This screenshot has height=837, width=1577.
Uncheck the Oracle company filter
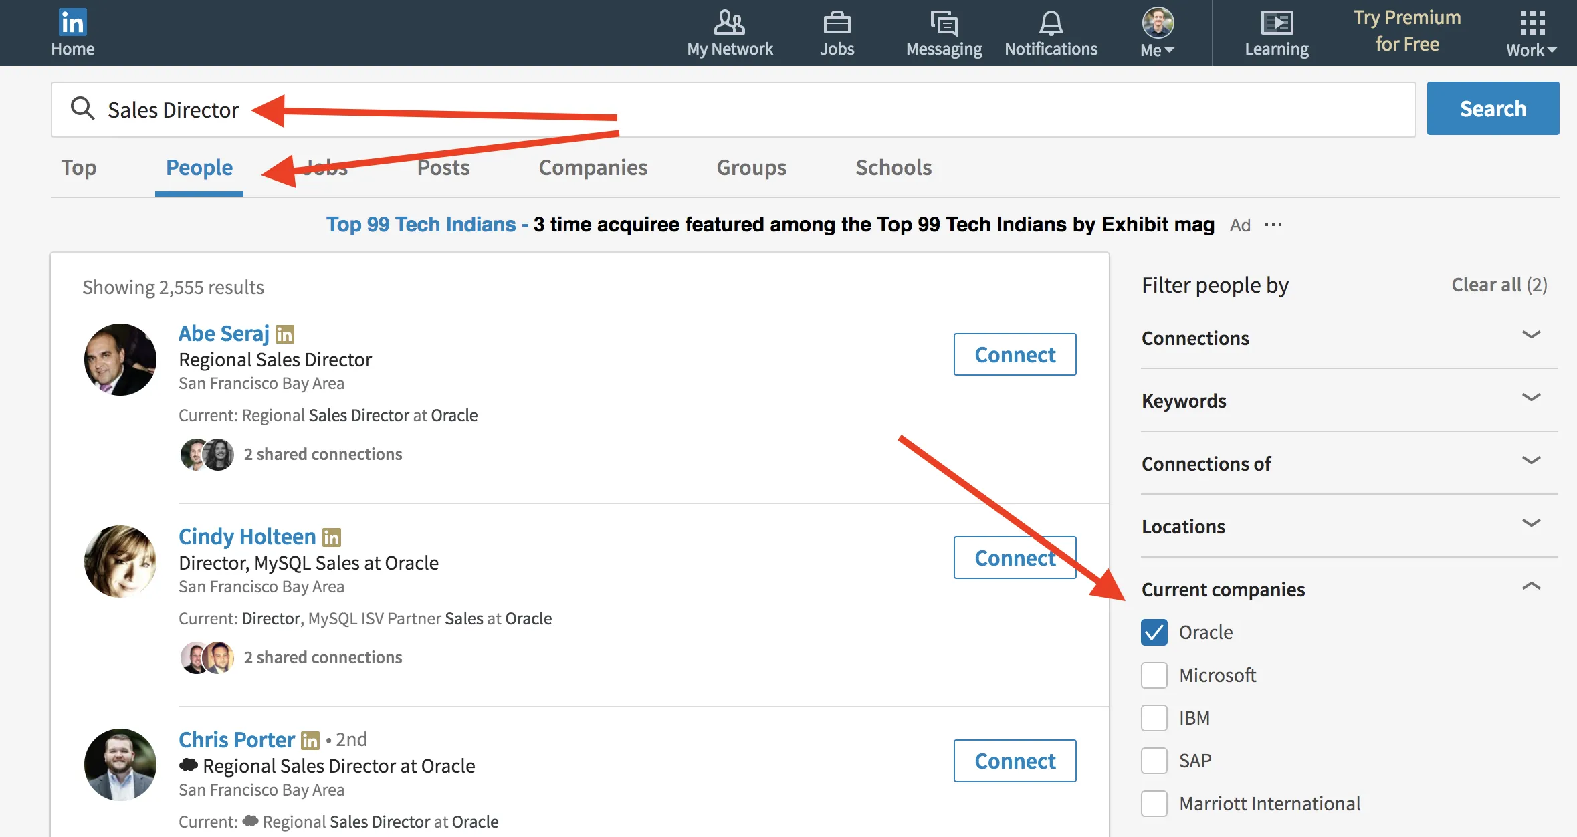1153,632
